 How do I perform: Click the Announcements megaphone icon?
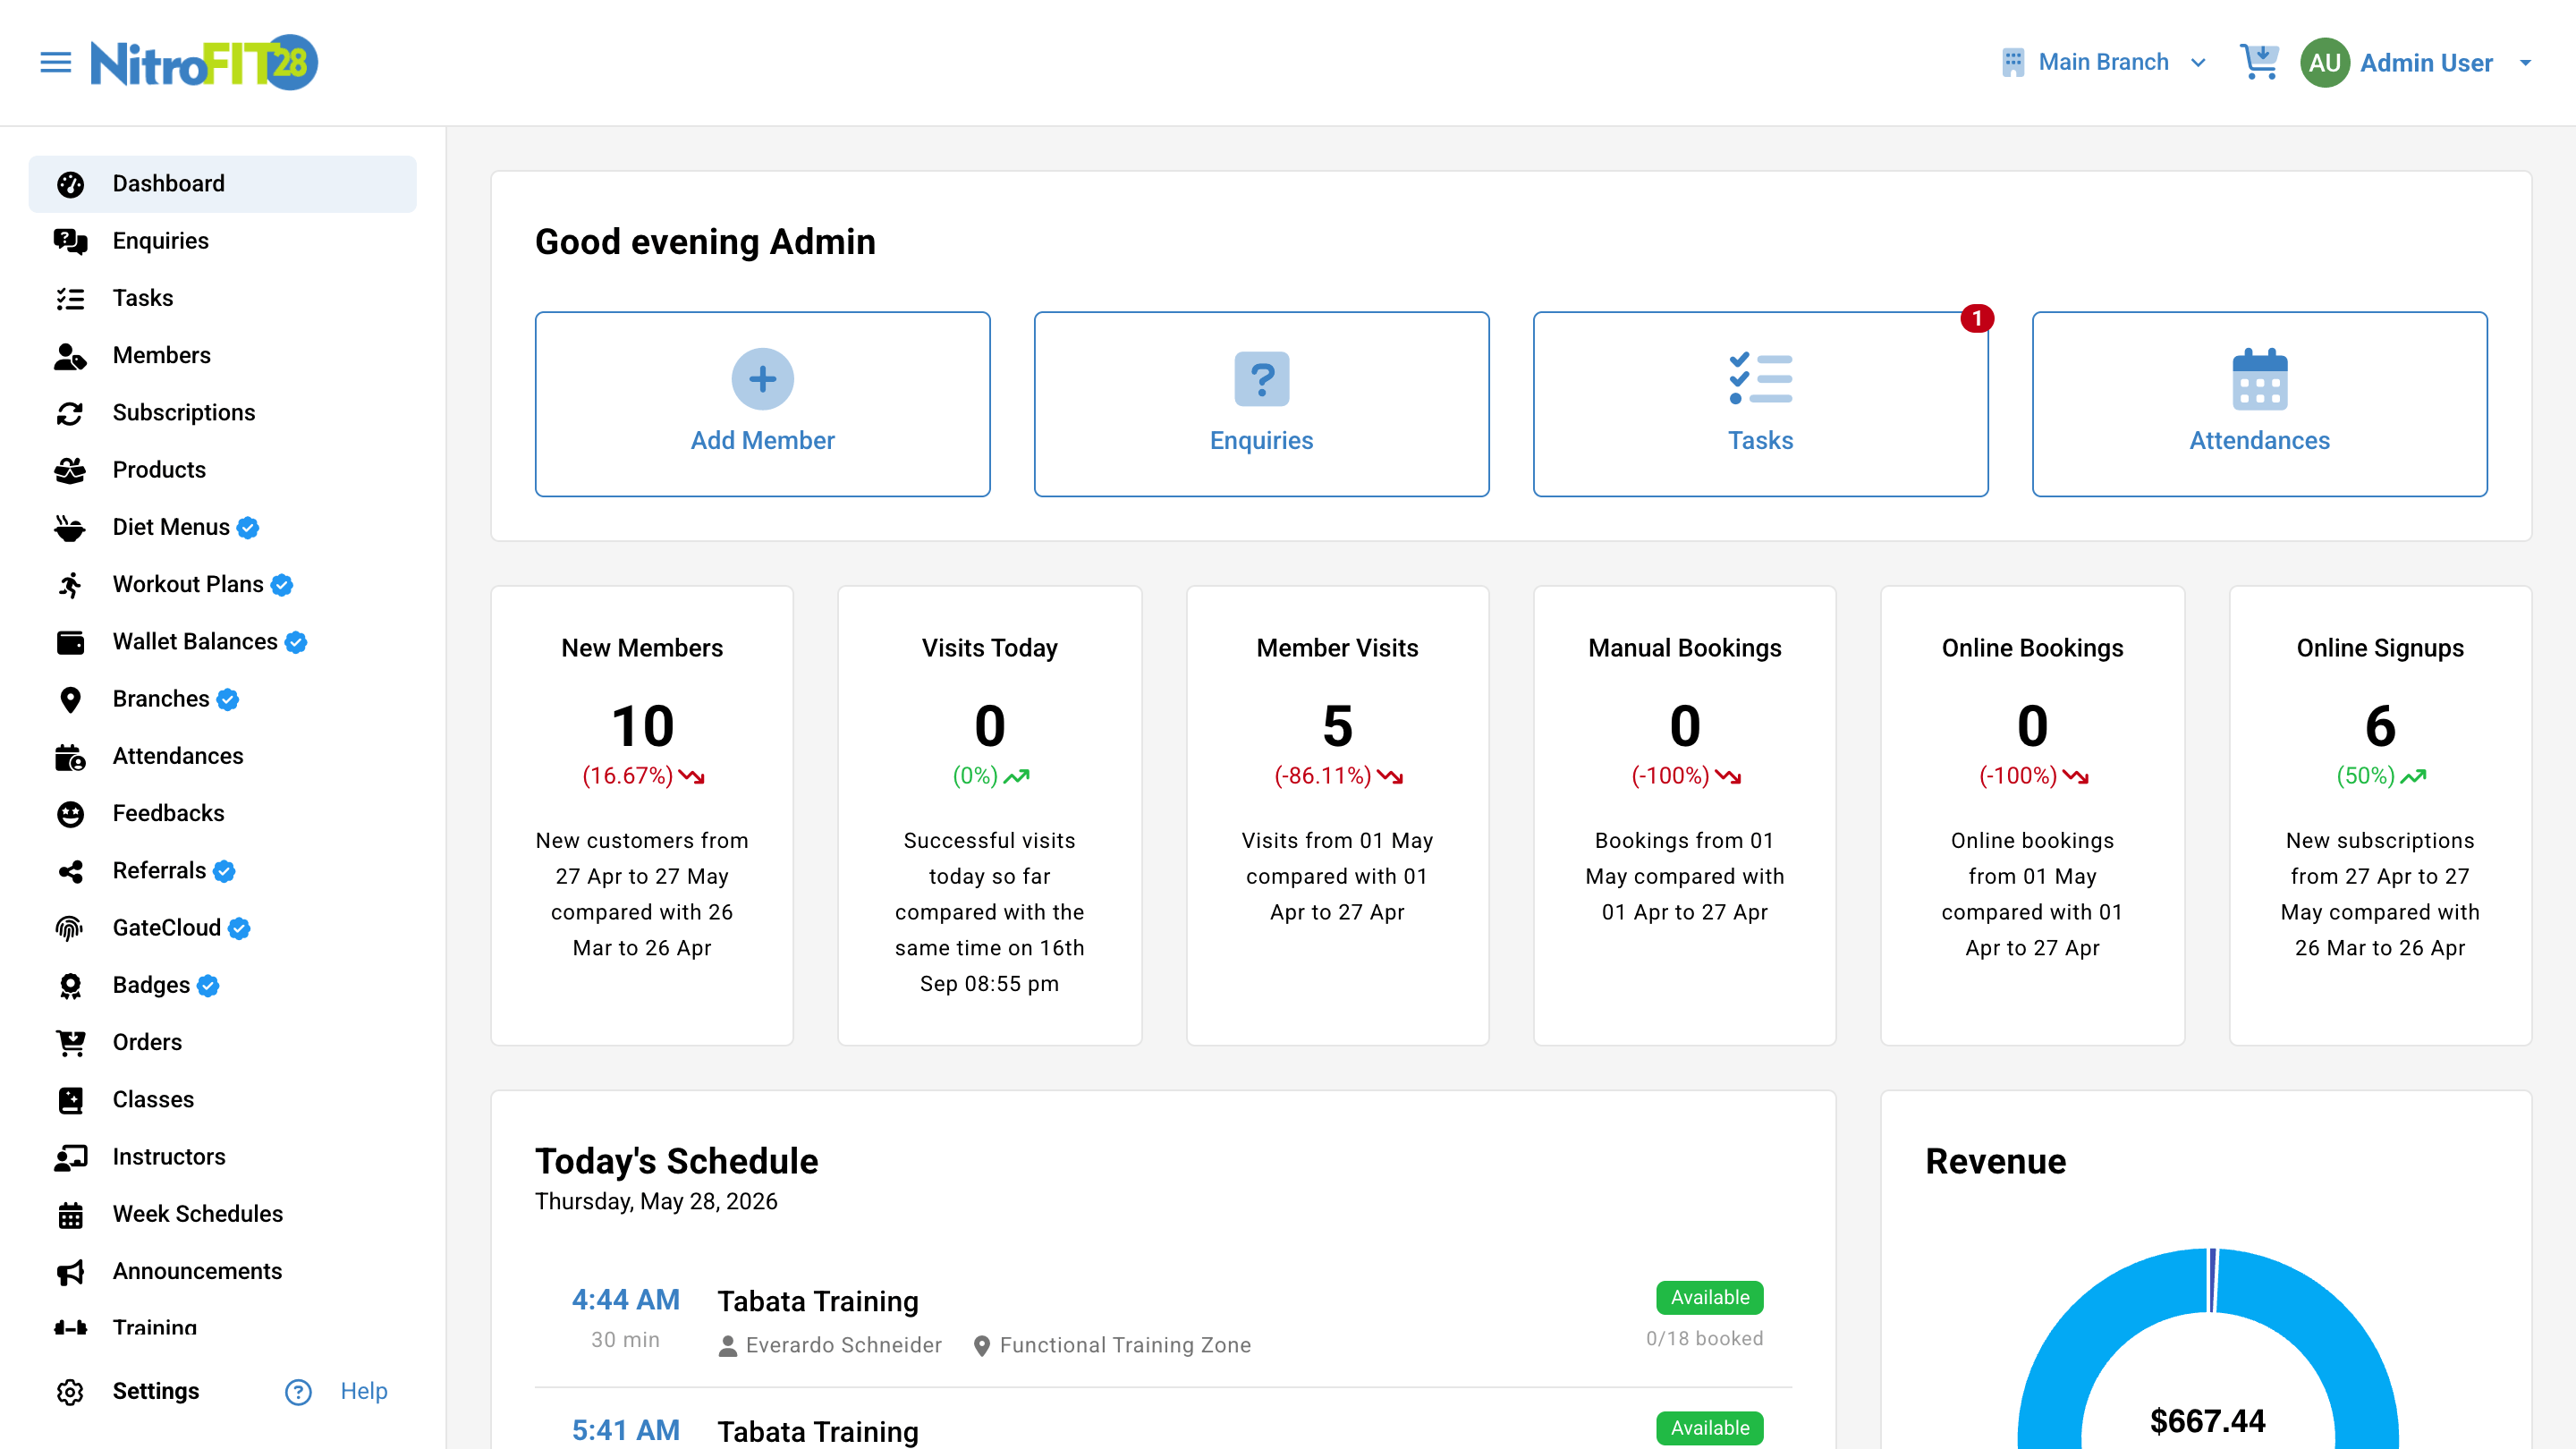coord(70,1272)
